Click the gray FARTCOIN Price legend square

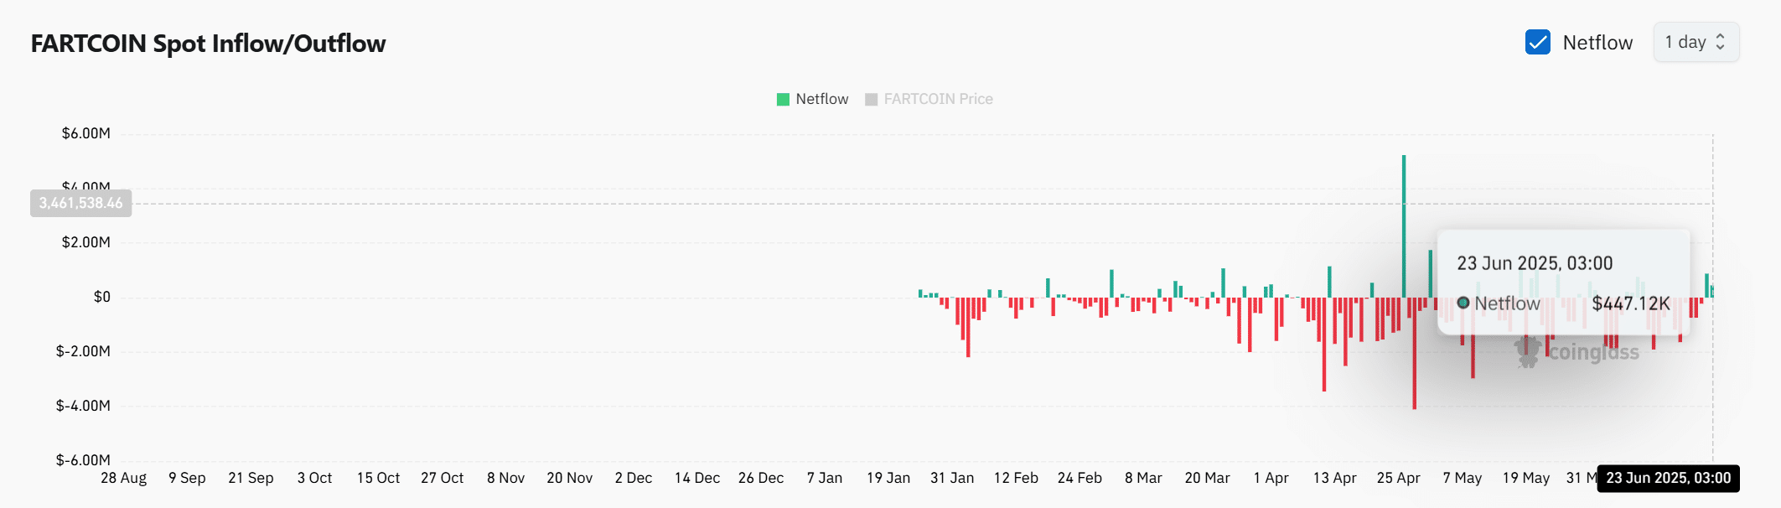point(871,100)
